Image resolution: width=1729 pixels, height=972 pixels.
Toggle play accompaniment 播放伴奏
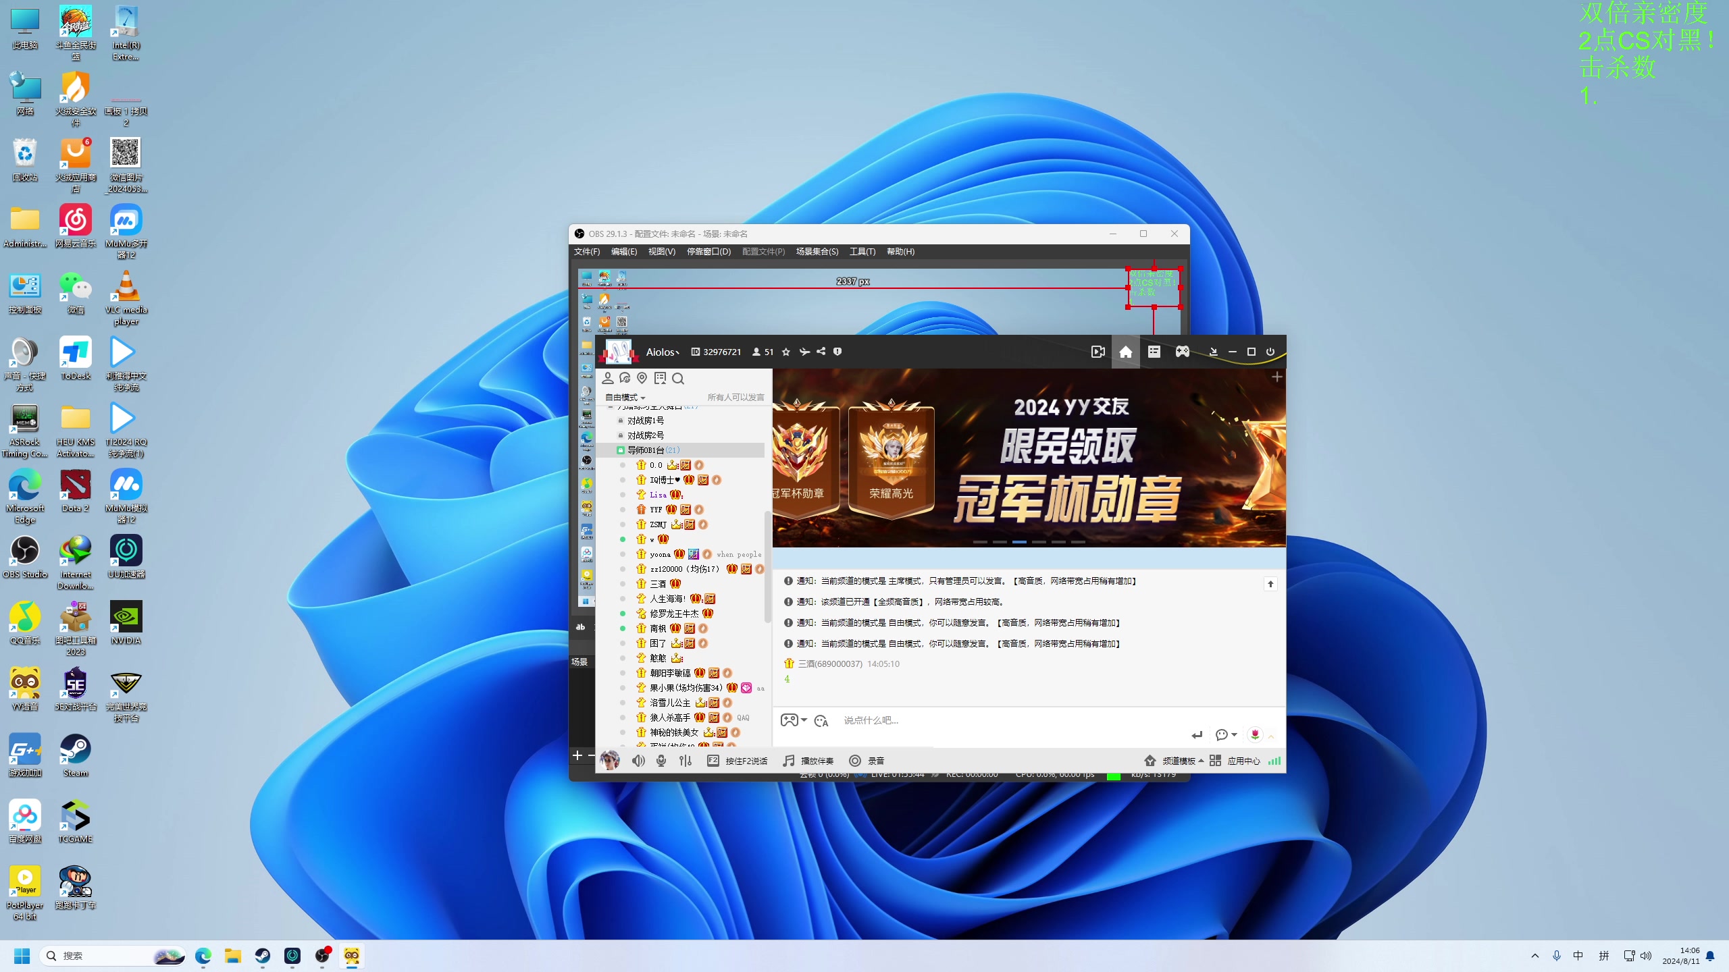(808, 761)
